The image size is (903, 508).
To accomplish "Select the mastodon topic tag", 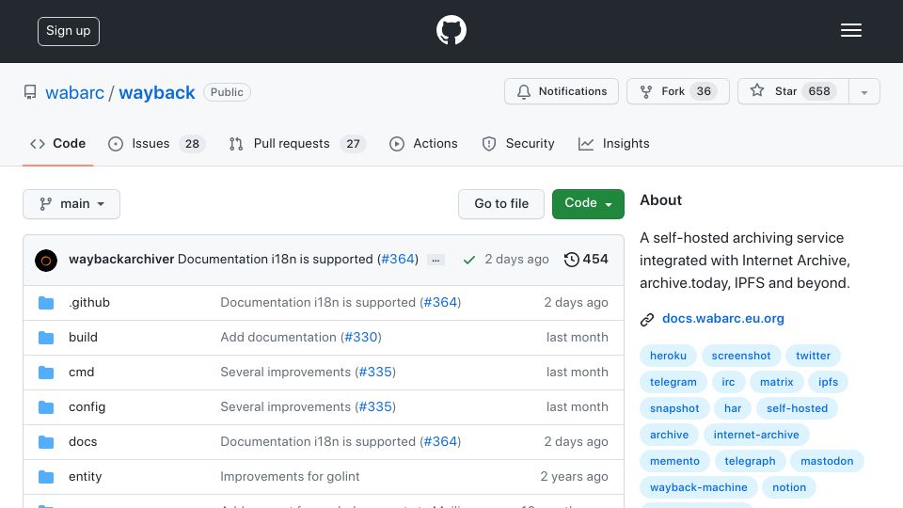I will click(x=827, y=462).
